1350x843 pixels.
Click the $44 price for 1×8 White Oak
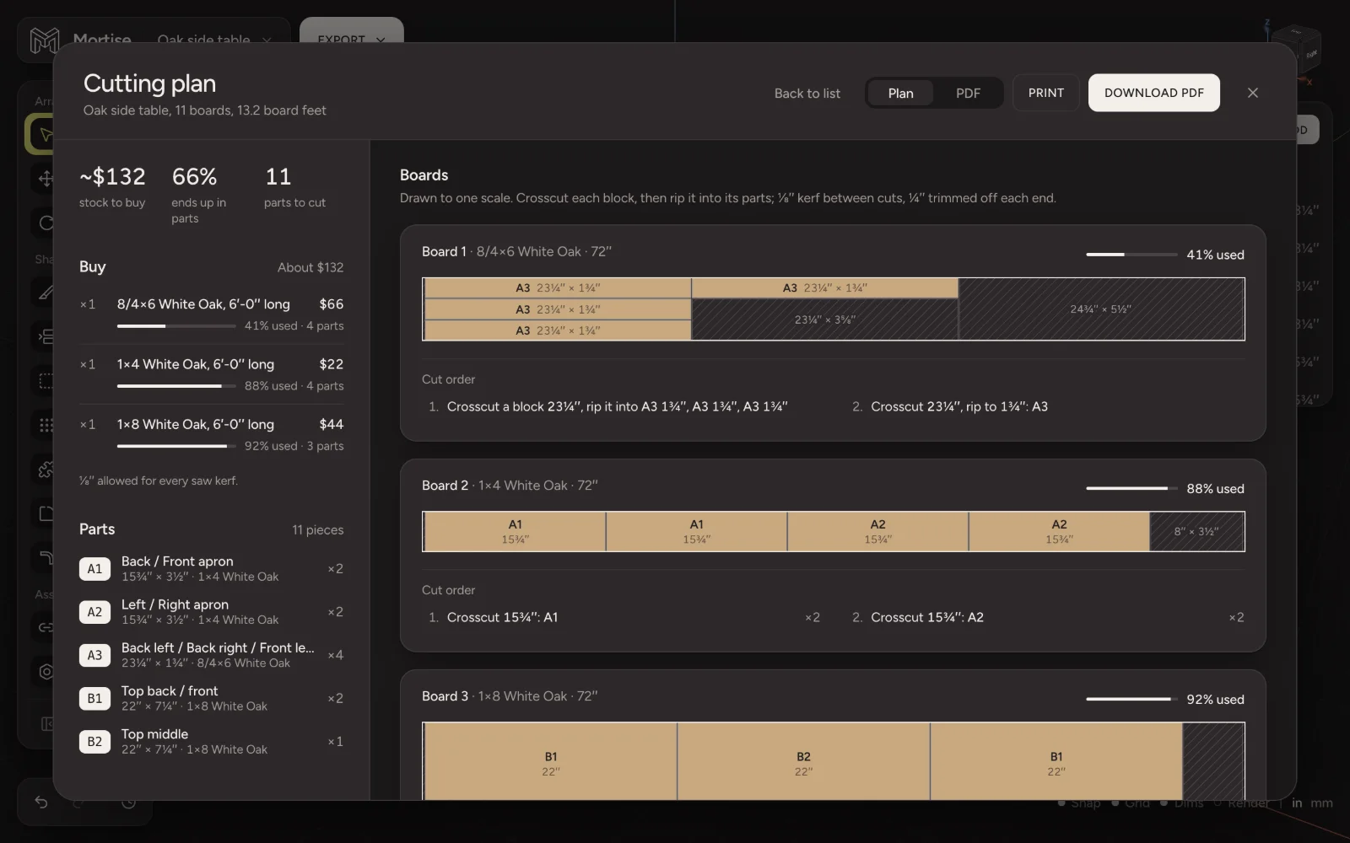point(332,424)
